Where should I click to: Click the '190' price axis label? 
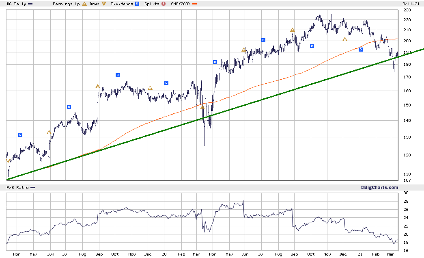[x=407, y=52]
